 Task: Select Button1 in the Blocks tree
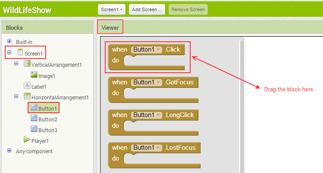click(47, 108)
